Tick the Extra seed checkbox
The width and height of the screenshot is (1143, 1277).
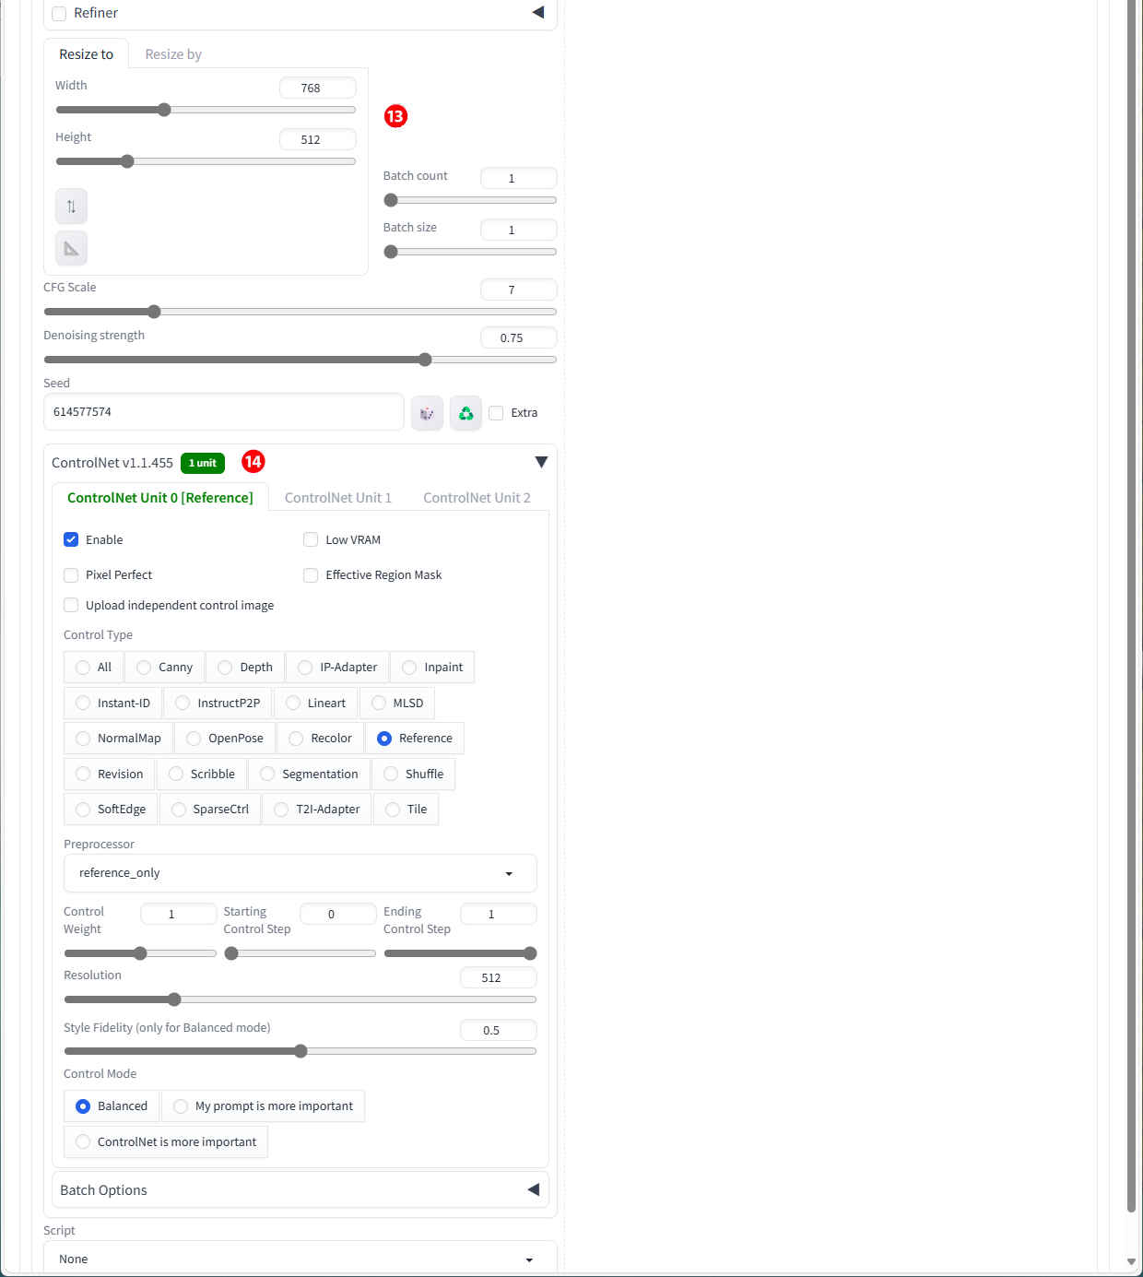(x=496, y=413)
